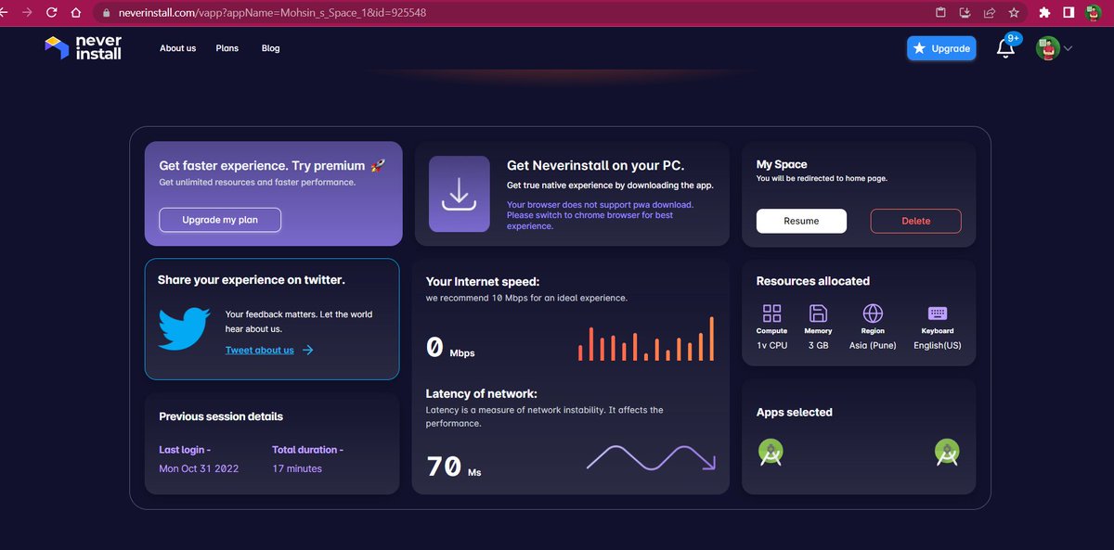Click the Twitter bird icon
Screen dimensions: 1114x550
point(185,329)
